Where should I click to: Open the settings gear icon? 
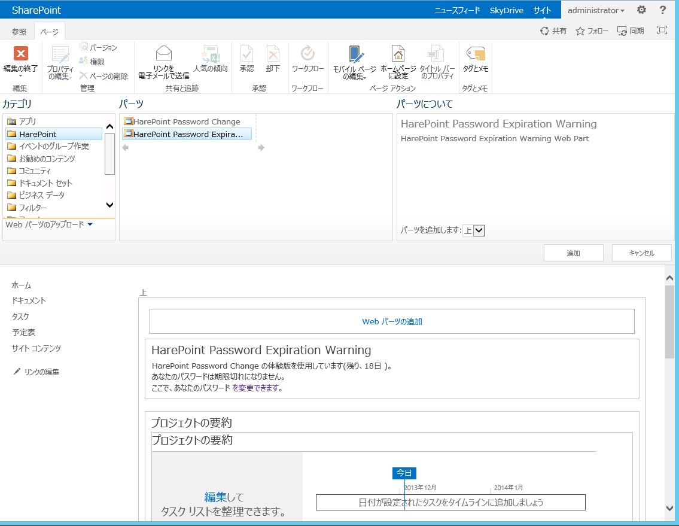[x=641, y=10]
